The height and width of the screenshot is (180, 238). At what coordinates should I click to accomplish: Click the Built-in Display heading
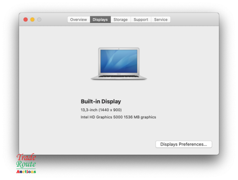101,101
